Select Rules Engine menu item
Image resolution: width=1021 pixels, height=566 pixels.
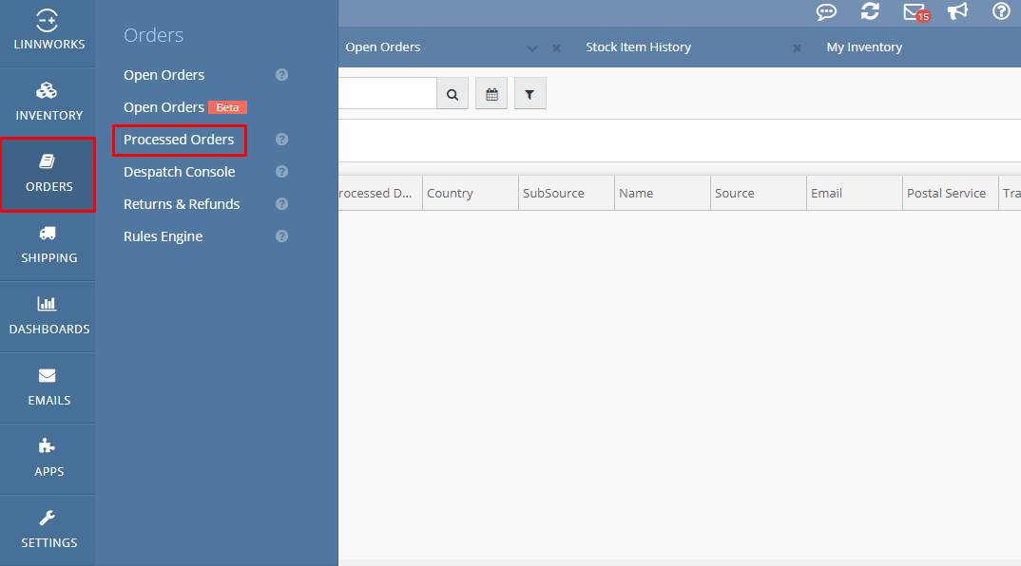pyautogui.click(x=164, y=236)
